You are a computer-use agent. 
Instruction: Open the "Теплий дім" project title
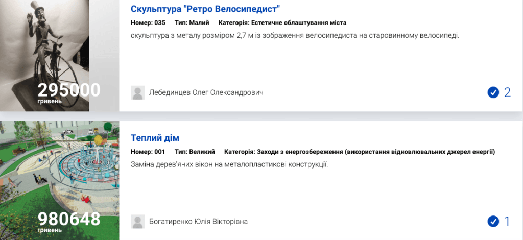pos(155,138)
